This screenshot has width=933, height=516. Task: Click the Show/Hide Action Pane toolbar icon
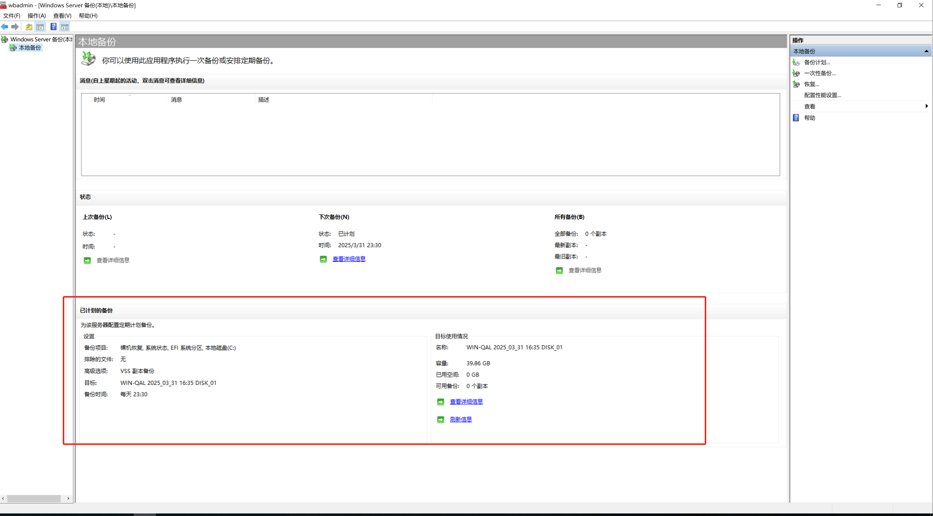click(x=65, y=27)
